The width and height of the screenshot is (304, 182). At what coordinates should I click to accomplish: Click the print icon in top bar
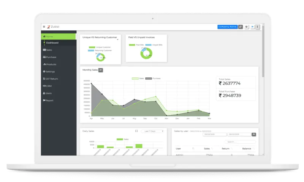[x=246, y=27]
